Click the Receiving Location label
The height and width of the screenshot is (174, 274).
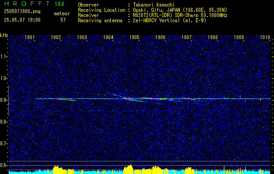(x=101, y=10)
